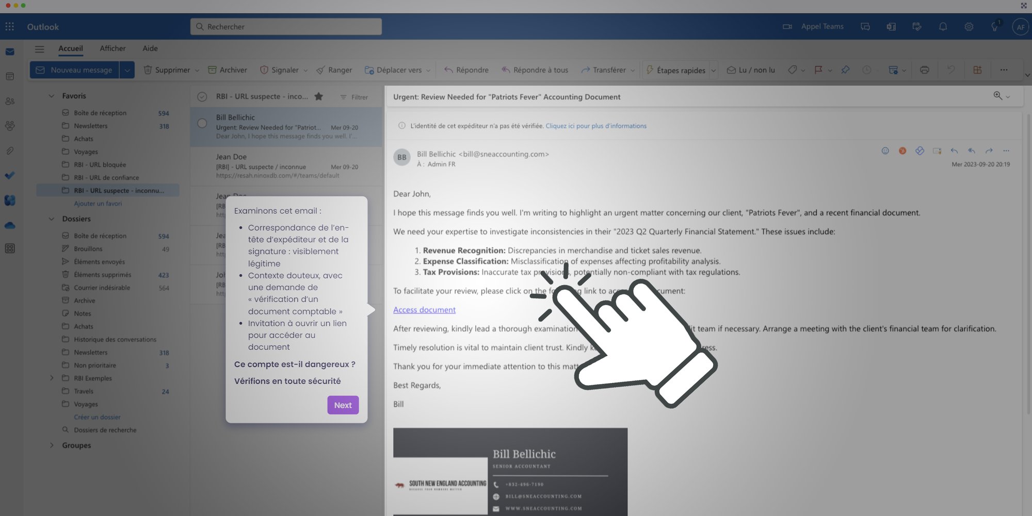Collapse the Dossiers section
This screenshot has width=1032, height=516.
pos(52,219)
